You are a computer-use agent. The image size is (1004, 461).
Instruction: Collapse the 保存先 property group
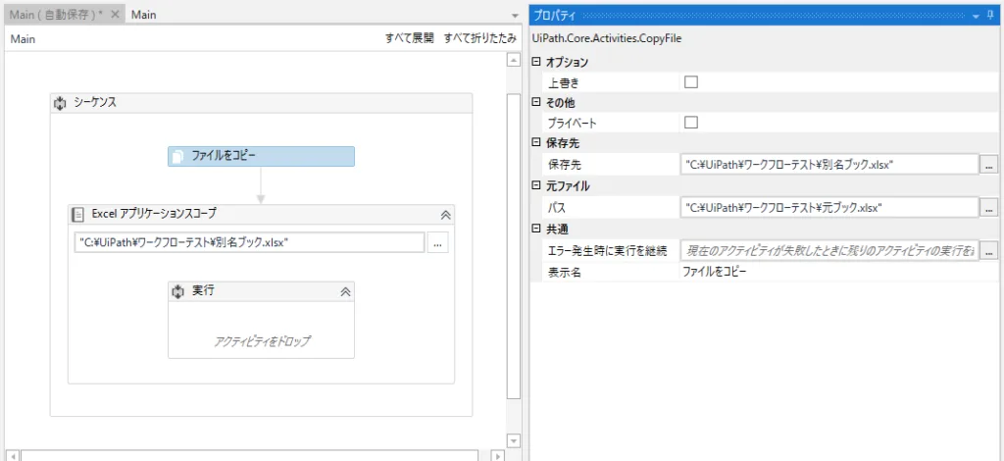click(536, 143)
